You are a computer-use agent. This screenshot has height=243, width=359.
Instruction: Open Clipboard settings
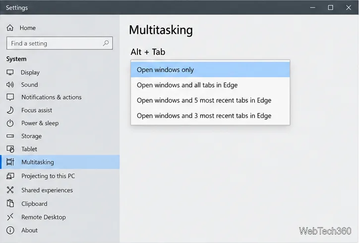(x=60, y=203)
